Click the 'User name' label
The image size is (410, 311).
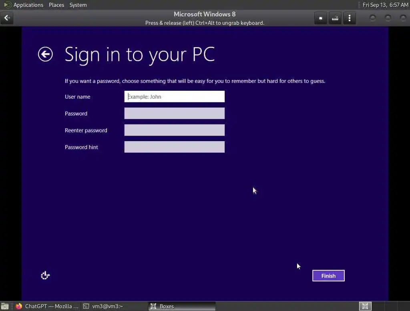coord(77,97)
